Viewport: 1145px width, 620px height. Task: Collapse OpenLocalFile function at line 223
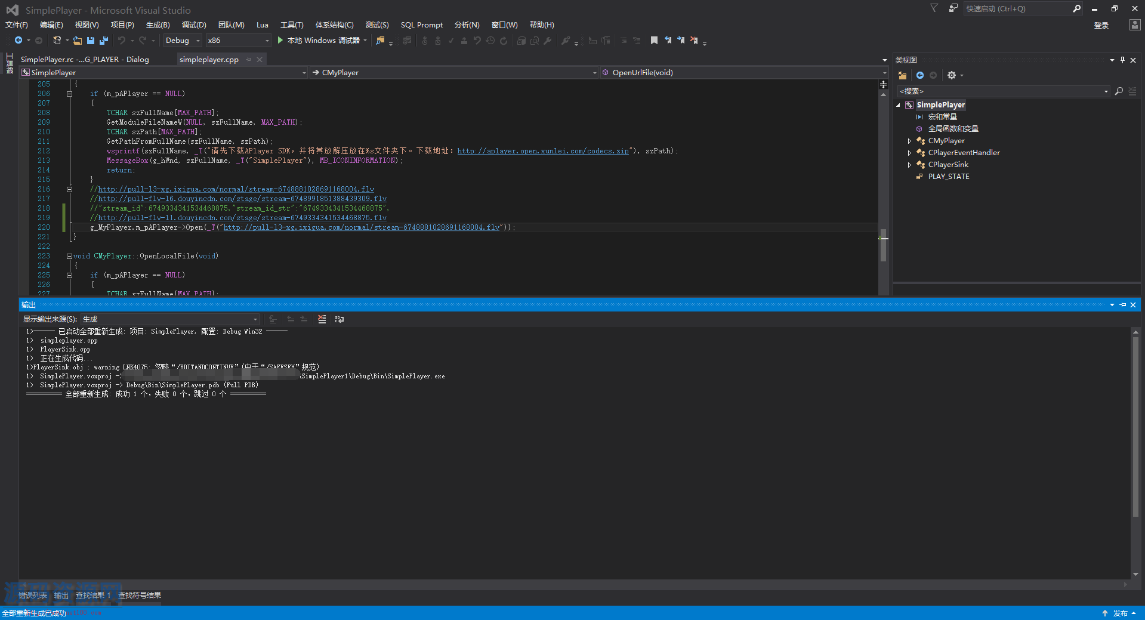click(x=69, y=256)
